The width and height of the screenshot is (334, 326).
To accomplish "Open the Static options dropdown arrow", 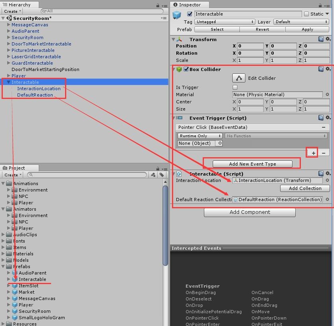I will tap(327, 14).
